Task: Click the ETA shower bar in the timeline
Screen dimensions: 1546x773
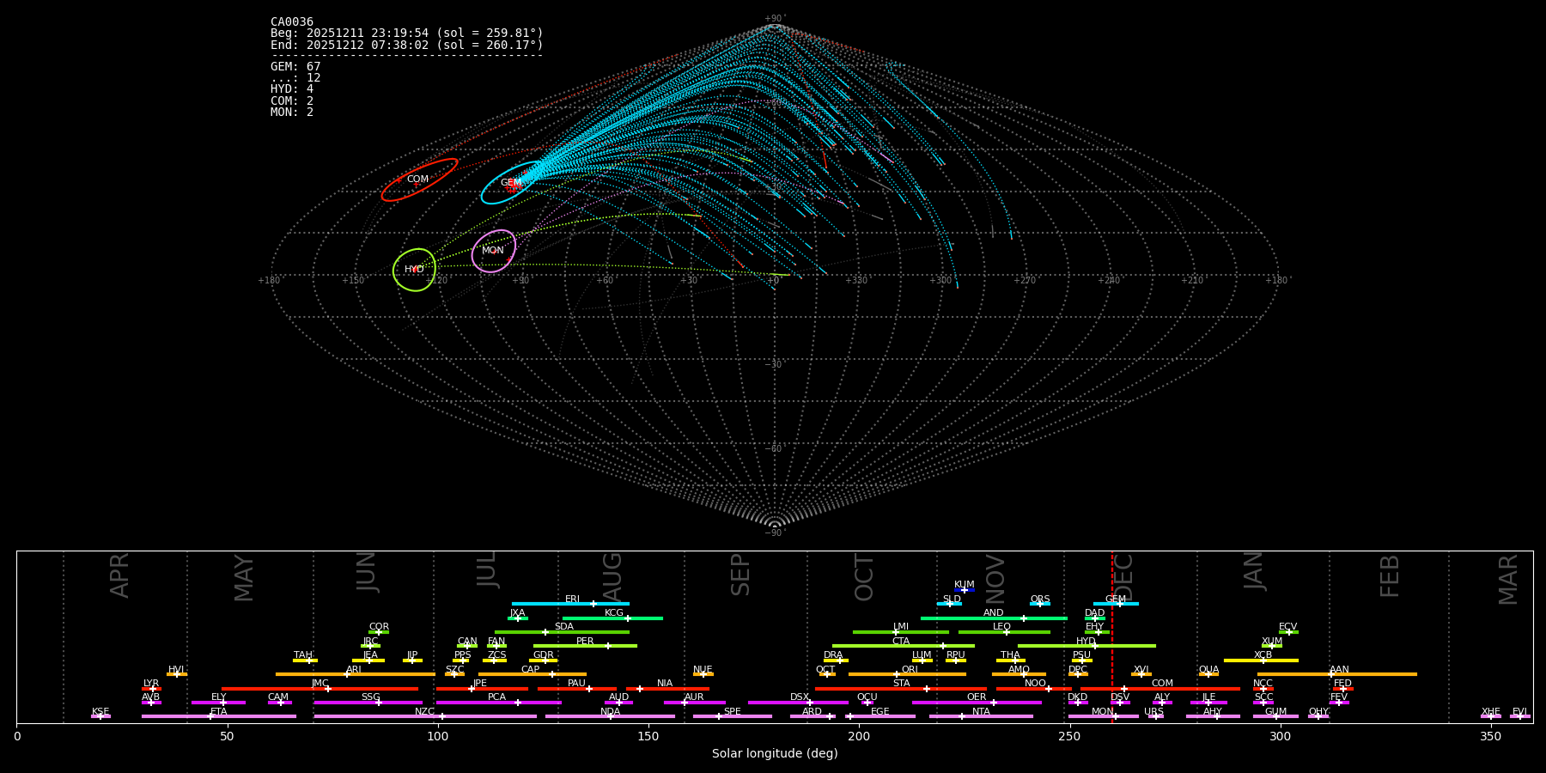Action: click(219, 716)
